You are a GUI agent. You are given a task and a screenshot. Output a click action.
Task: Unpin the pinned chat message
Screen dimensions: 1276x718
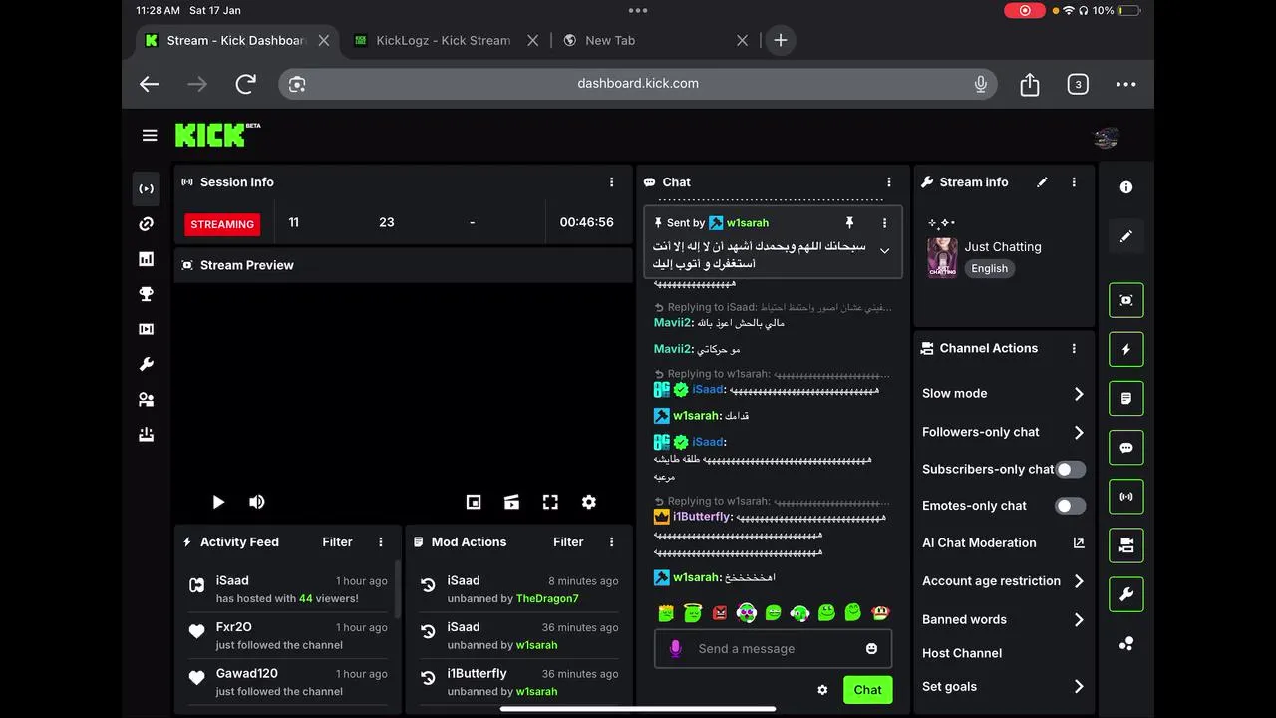point(849,223)
